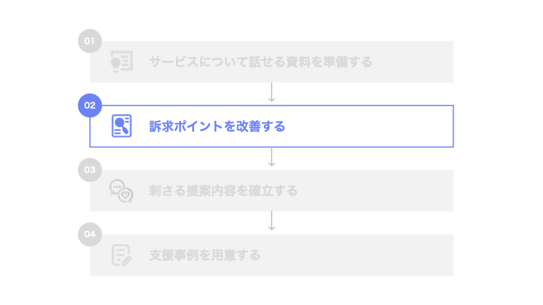
Task: Click the chat bubbles with heart icon
Action: 121,191
